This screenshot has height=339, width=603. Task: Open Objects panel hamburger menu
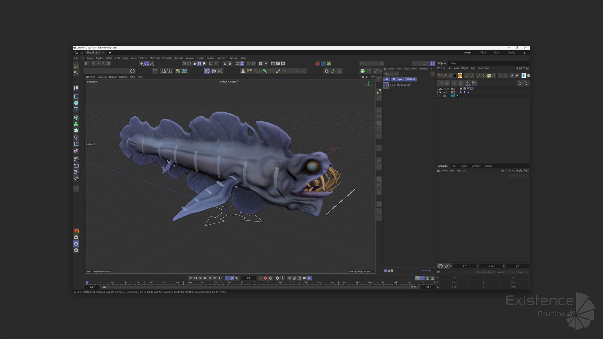[438, 68]
